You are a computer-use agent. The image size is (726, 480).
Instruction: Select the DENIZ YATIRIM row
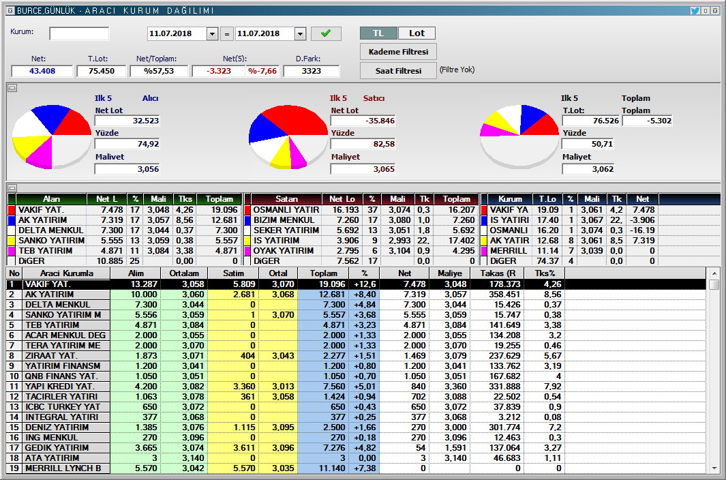[x=356, y=427]
